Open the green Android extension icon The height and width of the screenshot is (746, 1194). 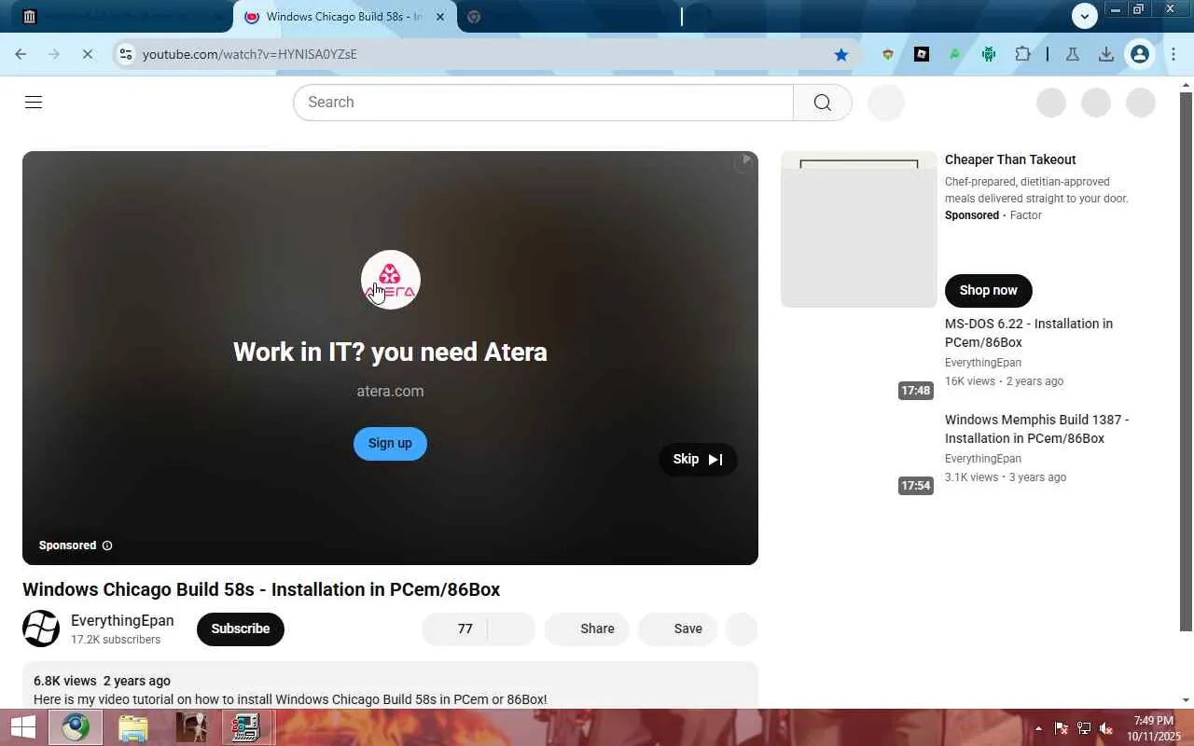tap(989, 54)
